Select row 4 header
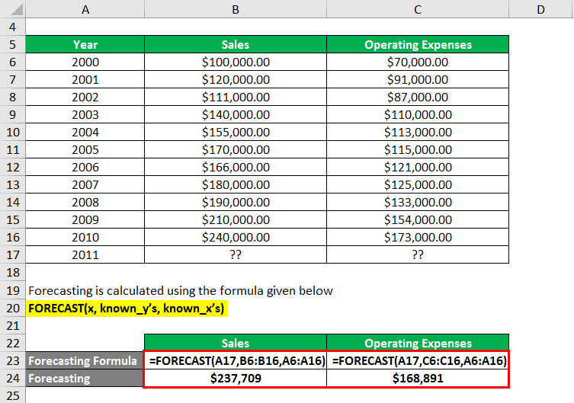Image resolution: width=574 pixels, height=403 pixels. click(13, 27)
